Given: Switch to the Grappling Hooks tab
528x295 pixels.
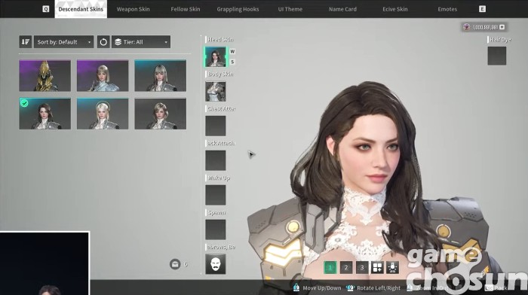Looking at the screenshot, I should click(238, 9).
